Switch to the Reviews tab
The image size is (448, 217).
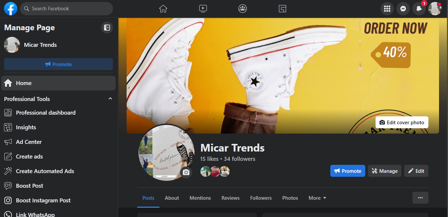[x=231, y=198]
